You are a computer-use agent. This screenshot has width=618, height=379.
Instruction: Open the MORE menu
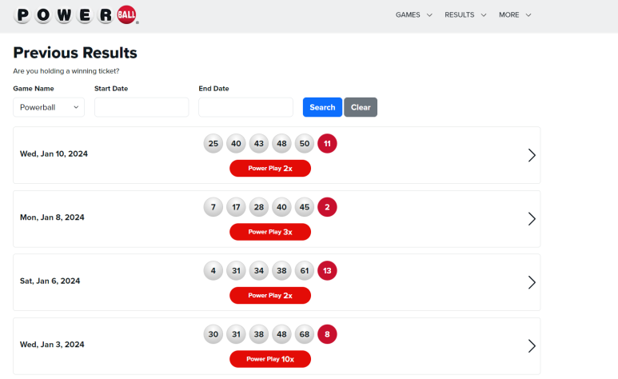[x=515, y=15]
